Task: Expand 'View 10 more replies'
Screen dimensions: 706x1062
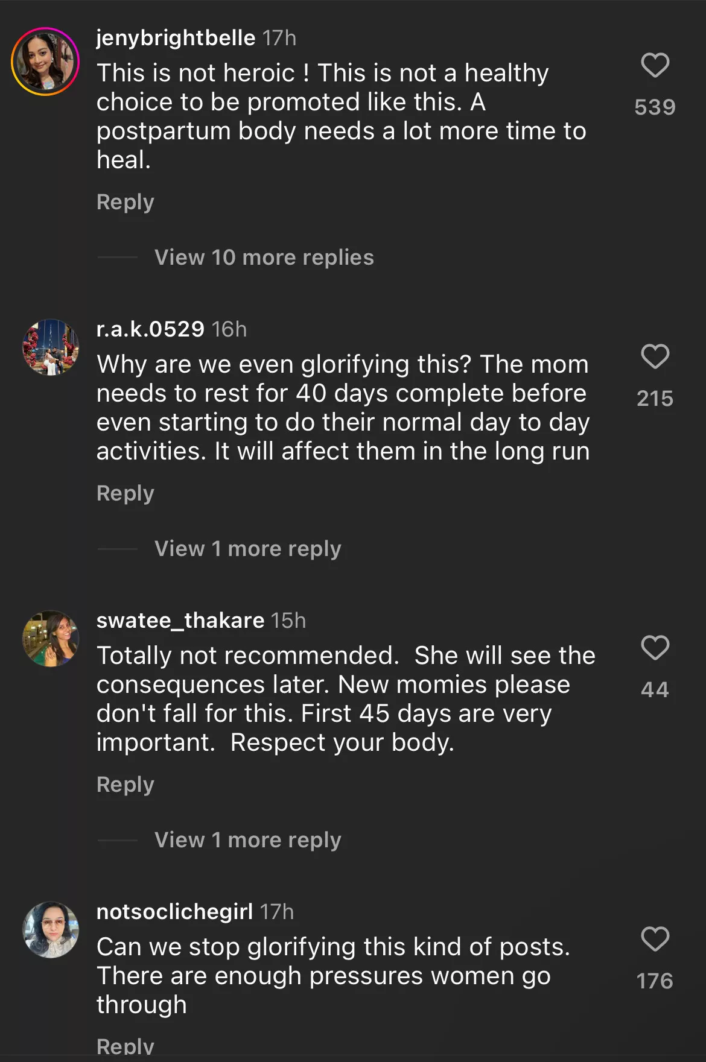Action: (x=264, y=258)
